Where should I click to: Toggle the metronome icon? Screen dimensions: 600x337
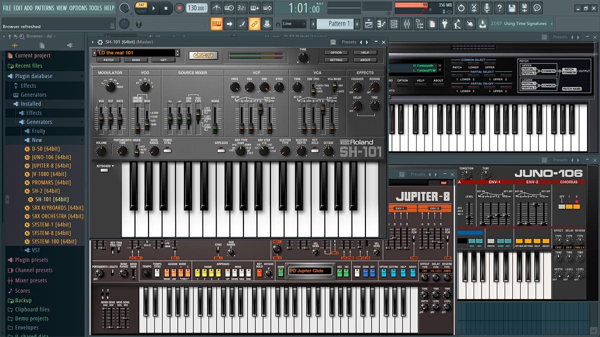pos(216,8)
